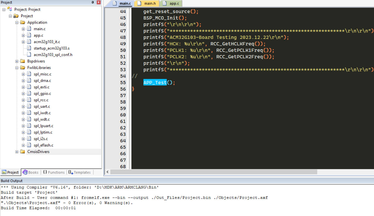Click the workspace icon beside 'Project: Project'
The image size is (374, 216).
pos(10,9)
